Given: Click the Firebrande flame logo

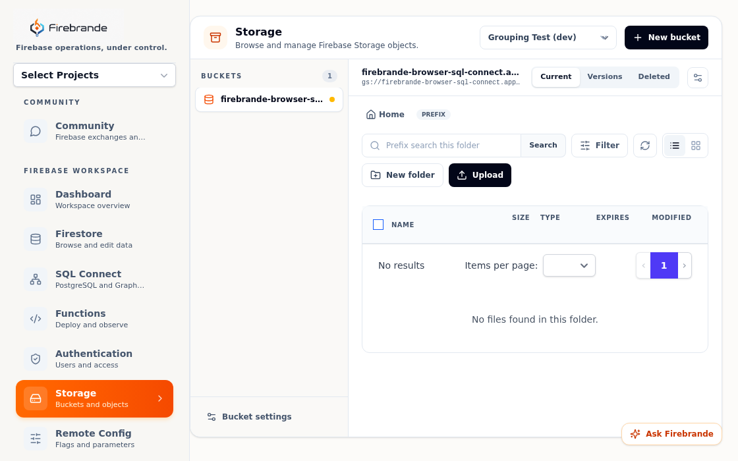Looking at the screenshot, I should [x=37, y=28].
